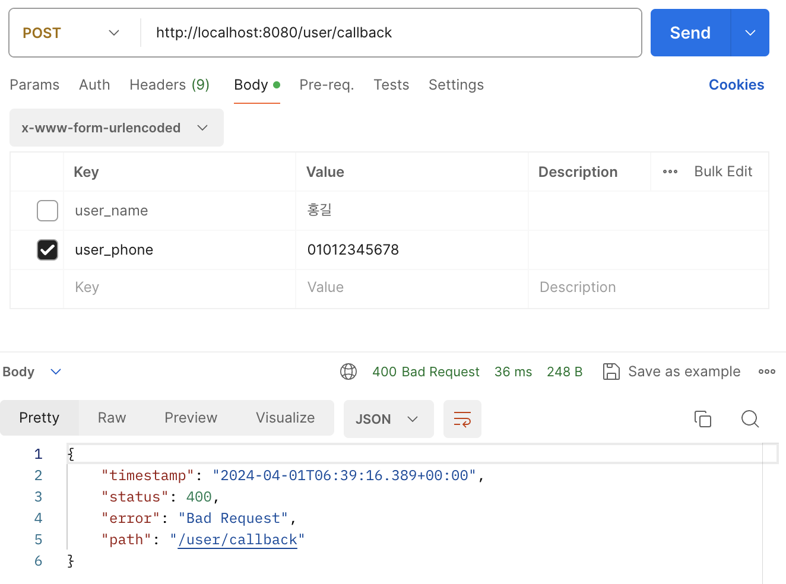The image size is (786, 584).
Task: Open the JSON format dropdown
Action: click(x=389, y=419)
